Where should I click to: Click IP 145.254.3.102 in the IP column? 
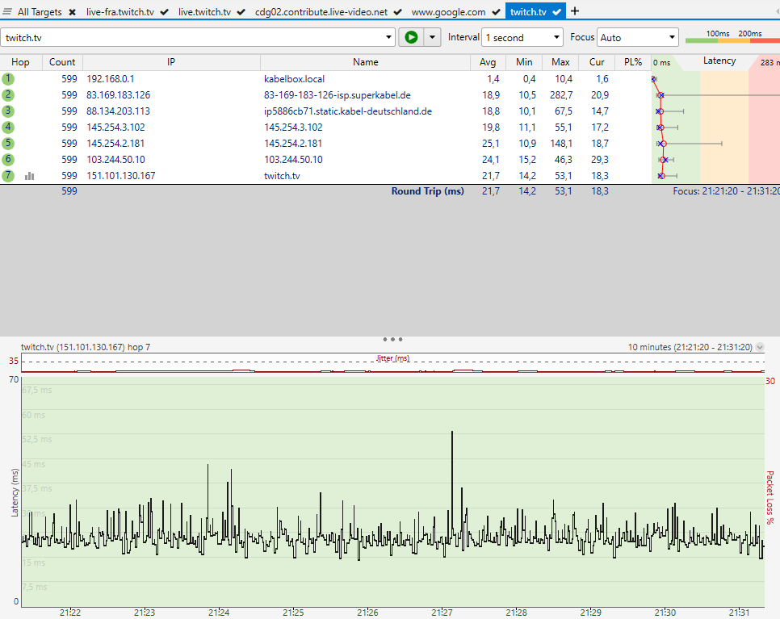(x=116, y=128)
